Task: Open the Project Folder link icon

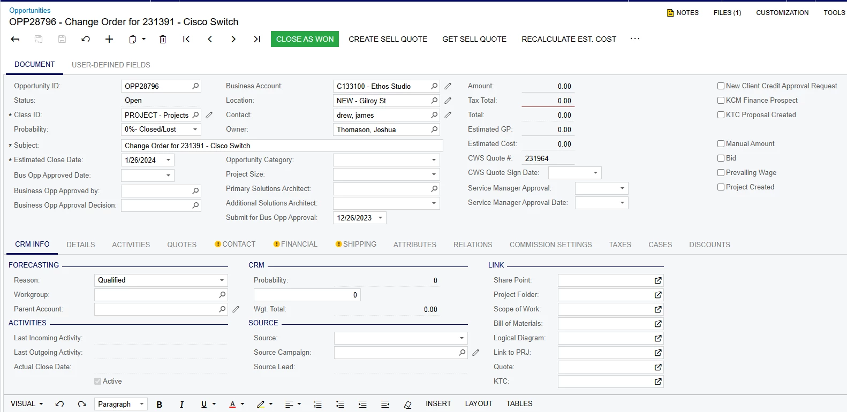Action: coord(658,295)
